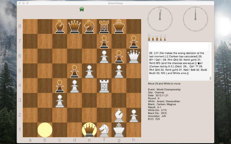Image resolution: width=231 pixels, height=144 pixels.
Task: Click the left chess clock
Action: click(x=160, y=19)
